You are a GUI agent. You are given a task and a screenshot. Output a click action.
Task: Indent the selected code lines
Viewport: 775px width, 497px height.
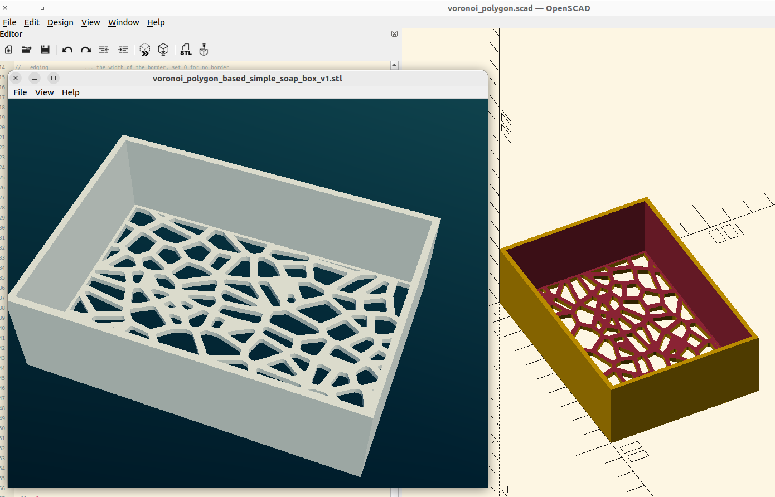[x=123, y=50]
